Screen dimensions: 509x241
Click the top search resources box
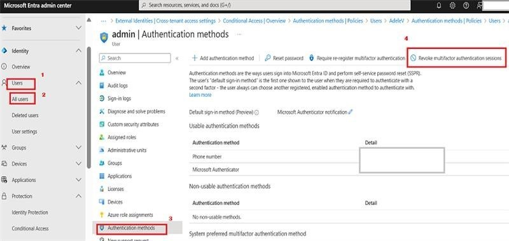coord(275,6)
